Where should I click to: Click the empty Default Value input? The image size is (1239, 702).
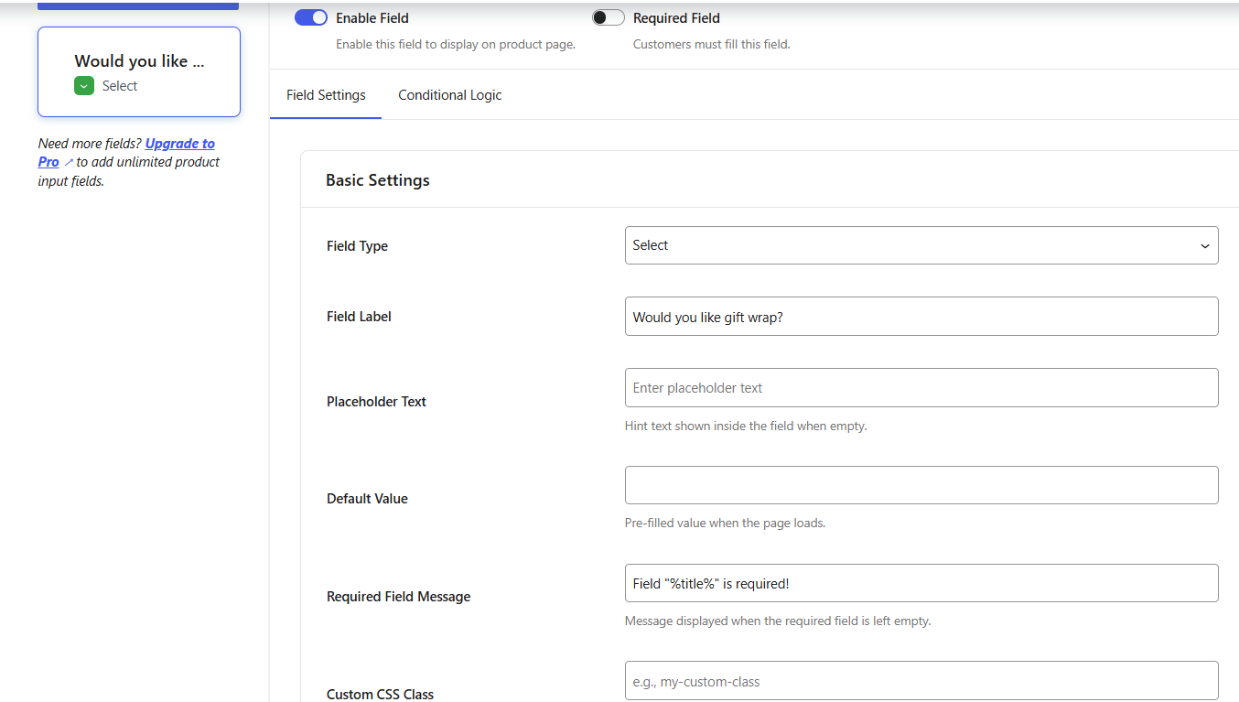921,485
